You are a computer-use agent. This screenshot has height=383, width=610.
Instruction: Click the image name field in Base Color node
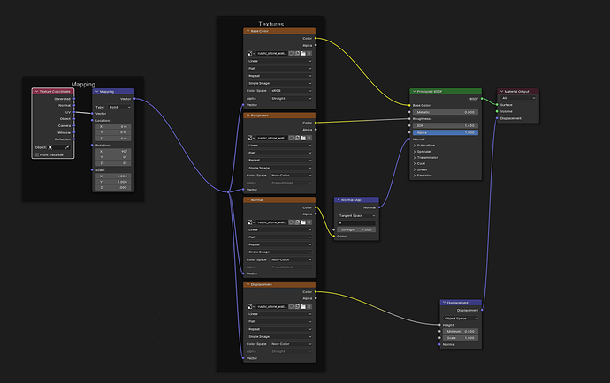coord(272,53)
